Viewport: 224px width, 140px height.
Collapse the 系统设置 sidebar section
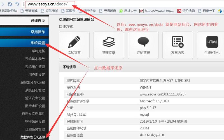click(x=24, y=43)
